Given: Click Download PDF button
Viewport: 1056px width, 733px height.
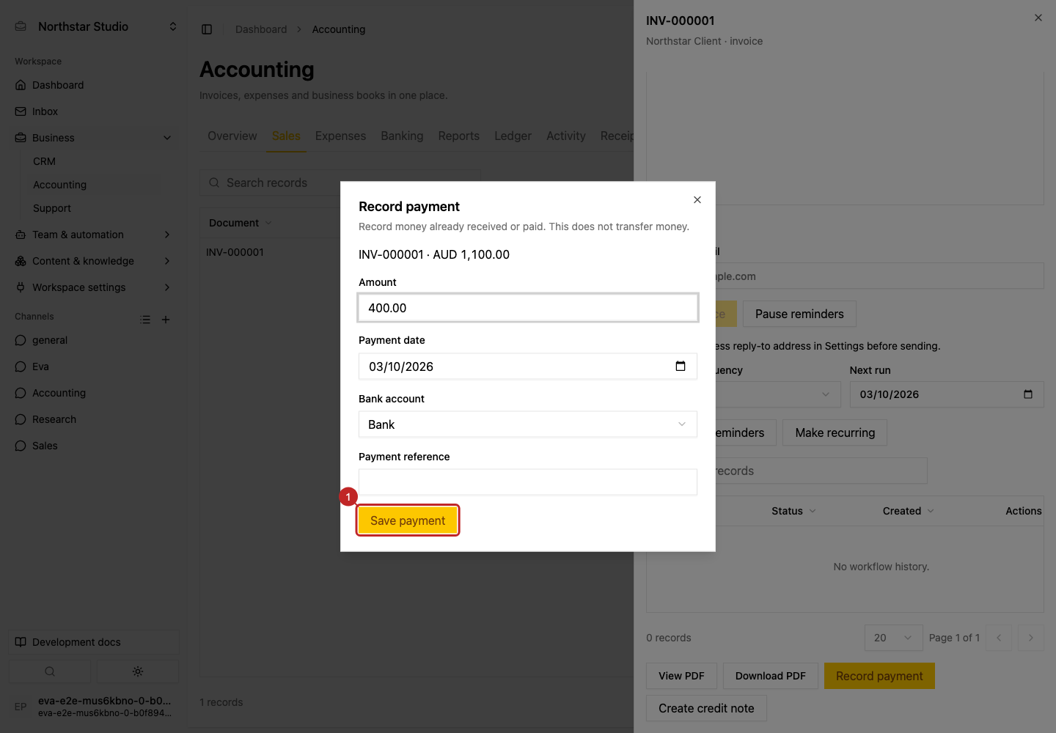Looking at the screenshot, I should (770, 676).
